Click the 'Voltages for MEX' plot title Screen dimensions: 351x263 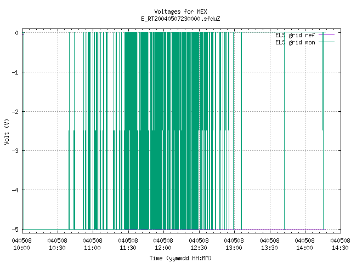coord(180,12)
